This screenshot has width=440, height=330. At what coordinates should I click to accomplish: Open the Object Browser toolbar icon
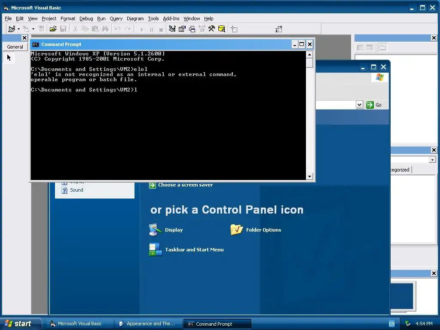click(202, 29)
